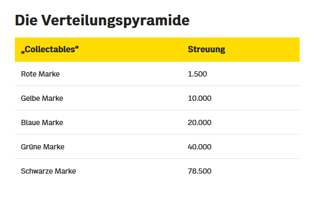Select the Blaue Marke row label
The height and width of the screenshot is (199, 317).
coord(42,122)
